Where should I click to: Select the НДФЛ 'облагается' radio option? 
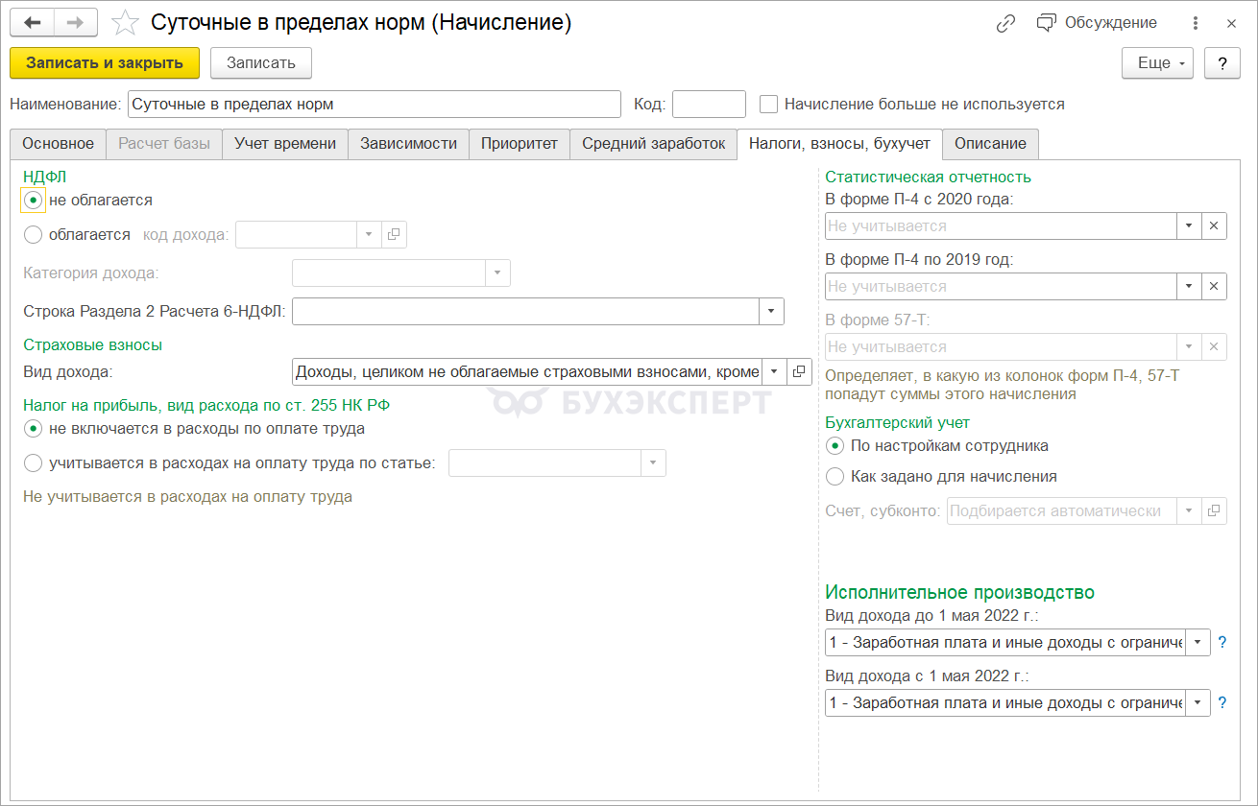point(34,234)
